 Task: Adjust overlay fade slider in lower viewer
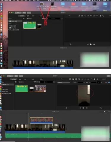point(93,82)
